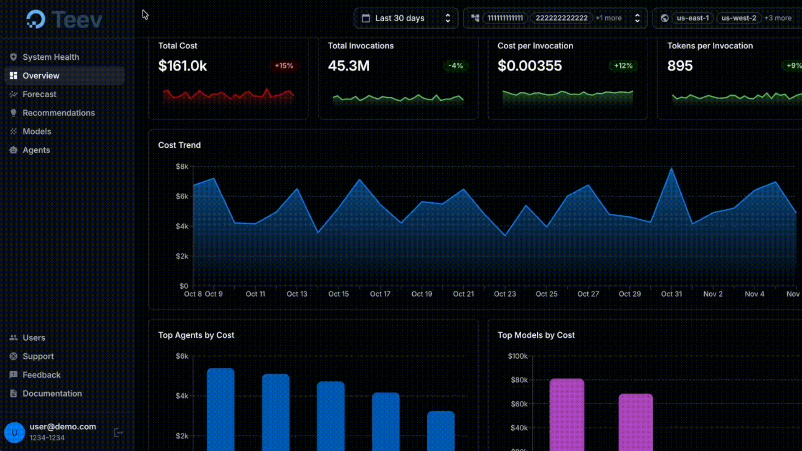802x451 pixels.
Task: Expand the +3 more regions list
Action: [x=778, y=18]
